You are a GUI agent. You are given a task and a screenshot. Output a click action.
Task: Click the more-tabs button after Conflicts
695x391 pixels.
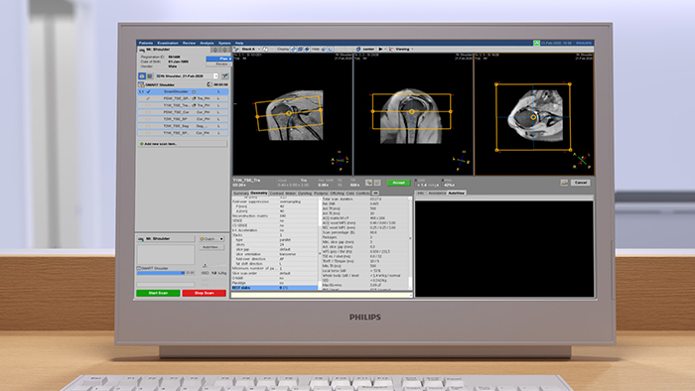[375, 194]
